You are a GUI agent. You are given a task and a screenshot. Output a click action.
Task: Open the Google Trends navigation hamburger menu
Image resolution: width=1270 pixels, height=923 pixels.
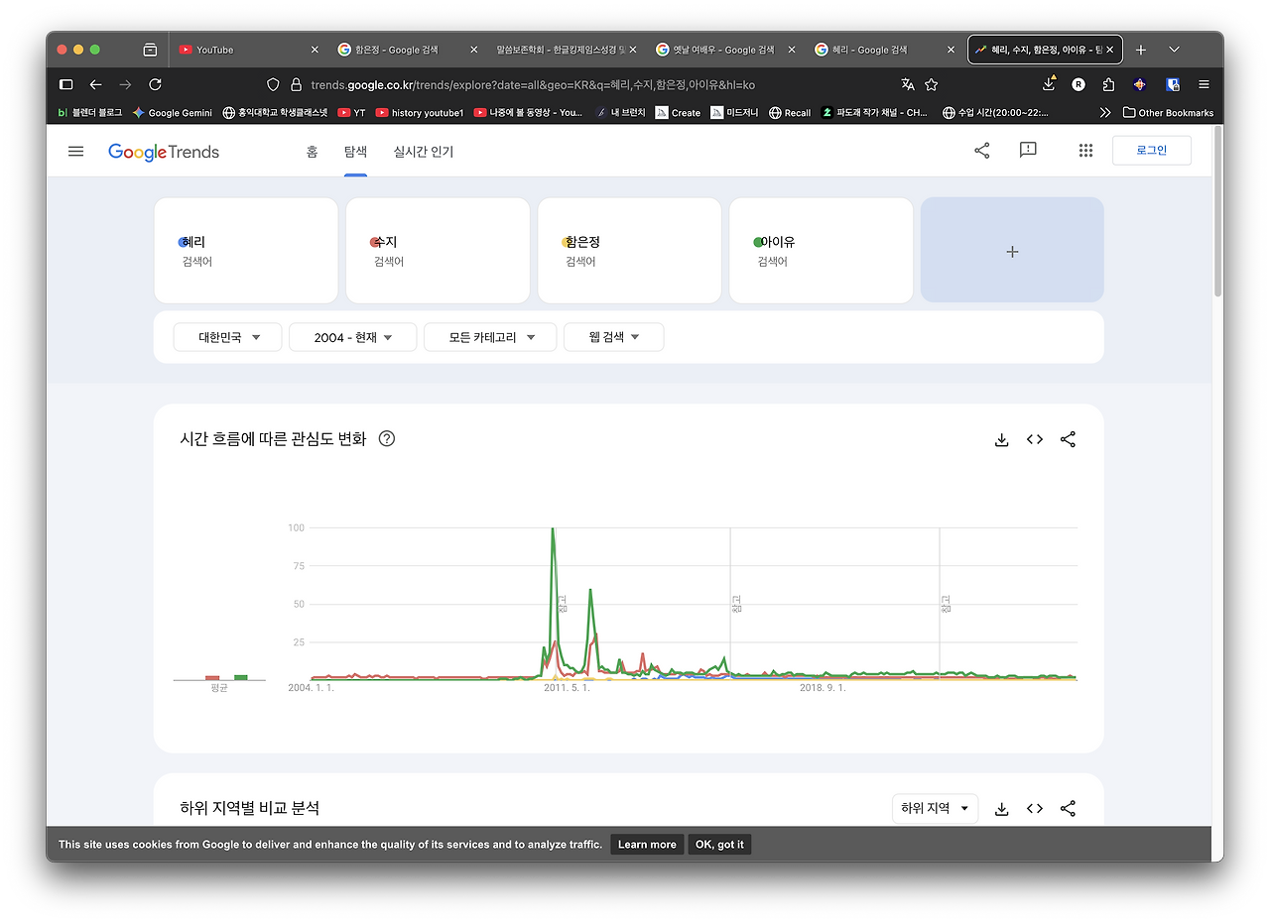click(75, 151)
